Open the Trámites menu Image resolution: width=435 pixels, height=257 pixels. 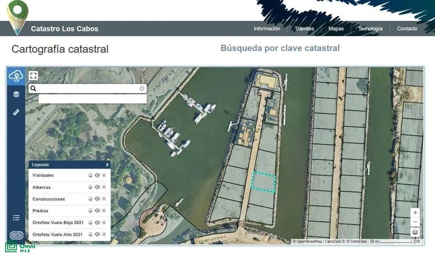(304, 29)
